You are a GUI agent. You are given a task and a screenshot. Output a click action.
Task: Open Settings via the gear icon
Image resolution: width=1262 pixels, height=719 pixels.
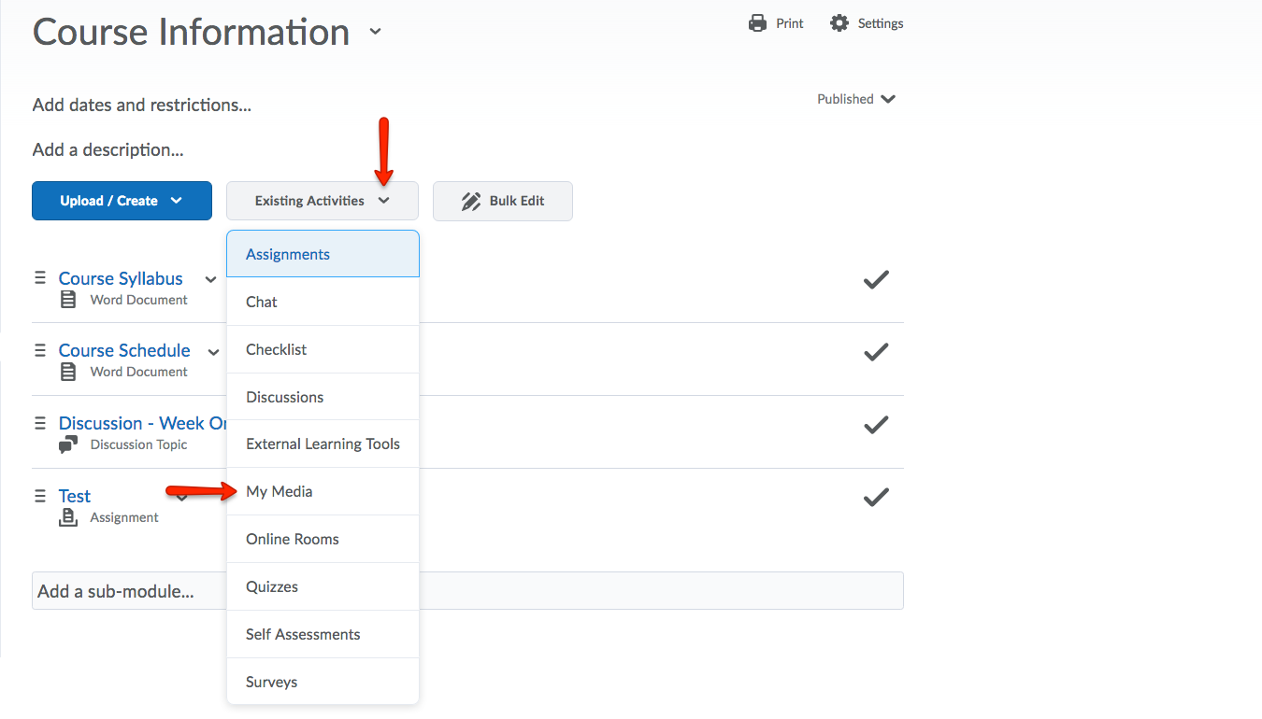pyautogui.click(x=839, y=23)
